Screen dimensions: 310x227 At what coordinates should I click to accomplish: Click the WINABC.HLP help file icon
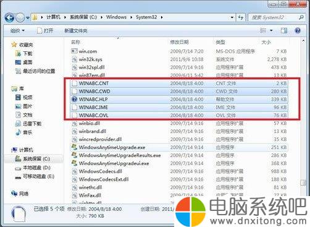coord(74,99)
